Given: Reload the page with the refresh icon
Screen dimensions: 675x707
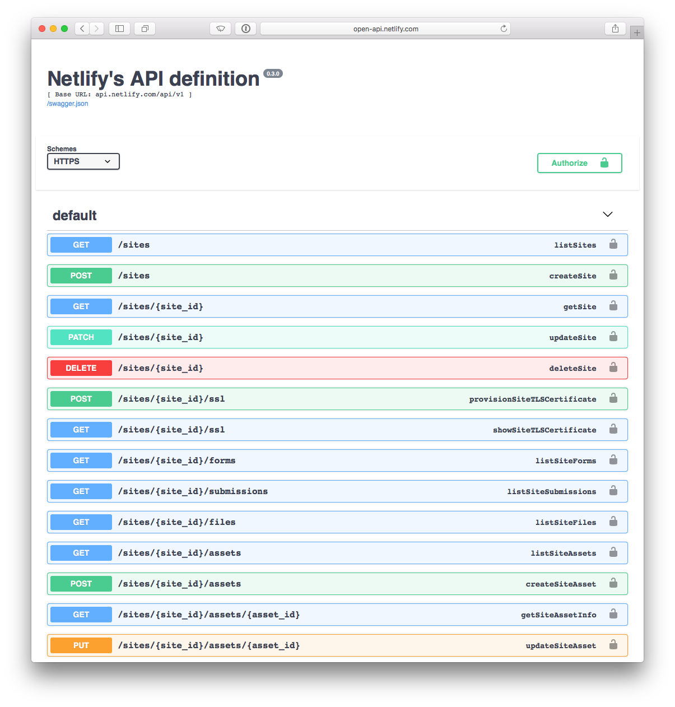Looking at the screenshot, I should (504, 29).
